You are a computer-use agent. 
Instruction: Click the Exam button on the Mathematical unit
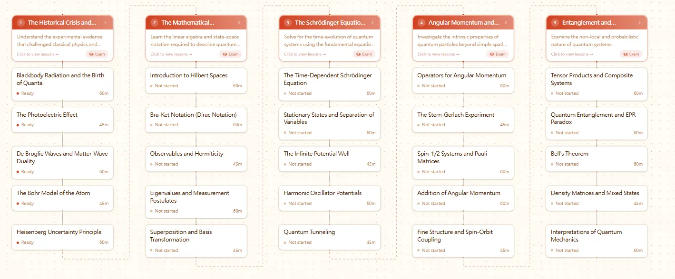click(231, 54)
